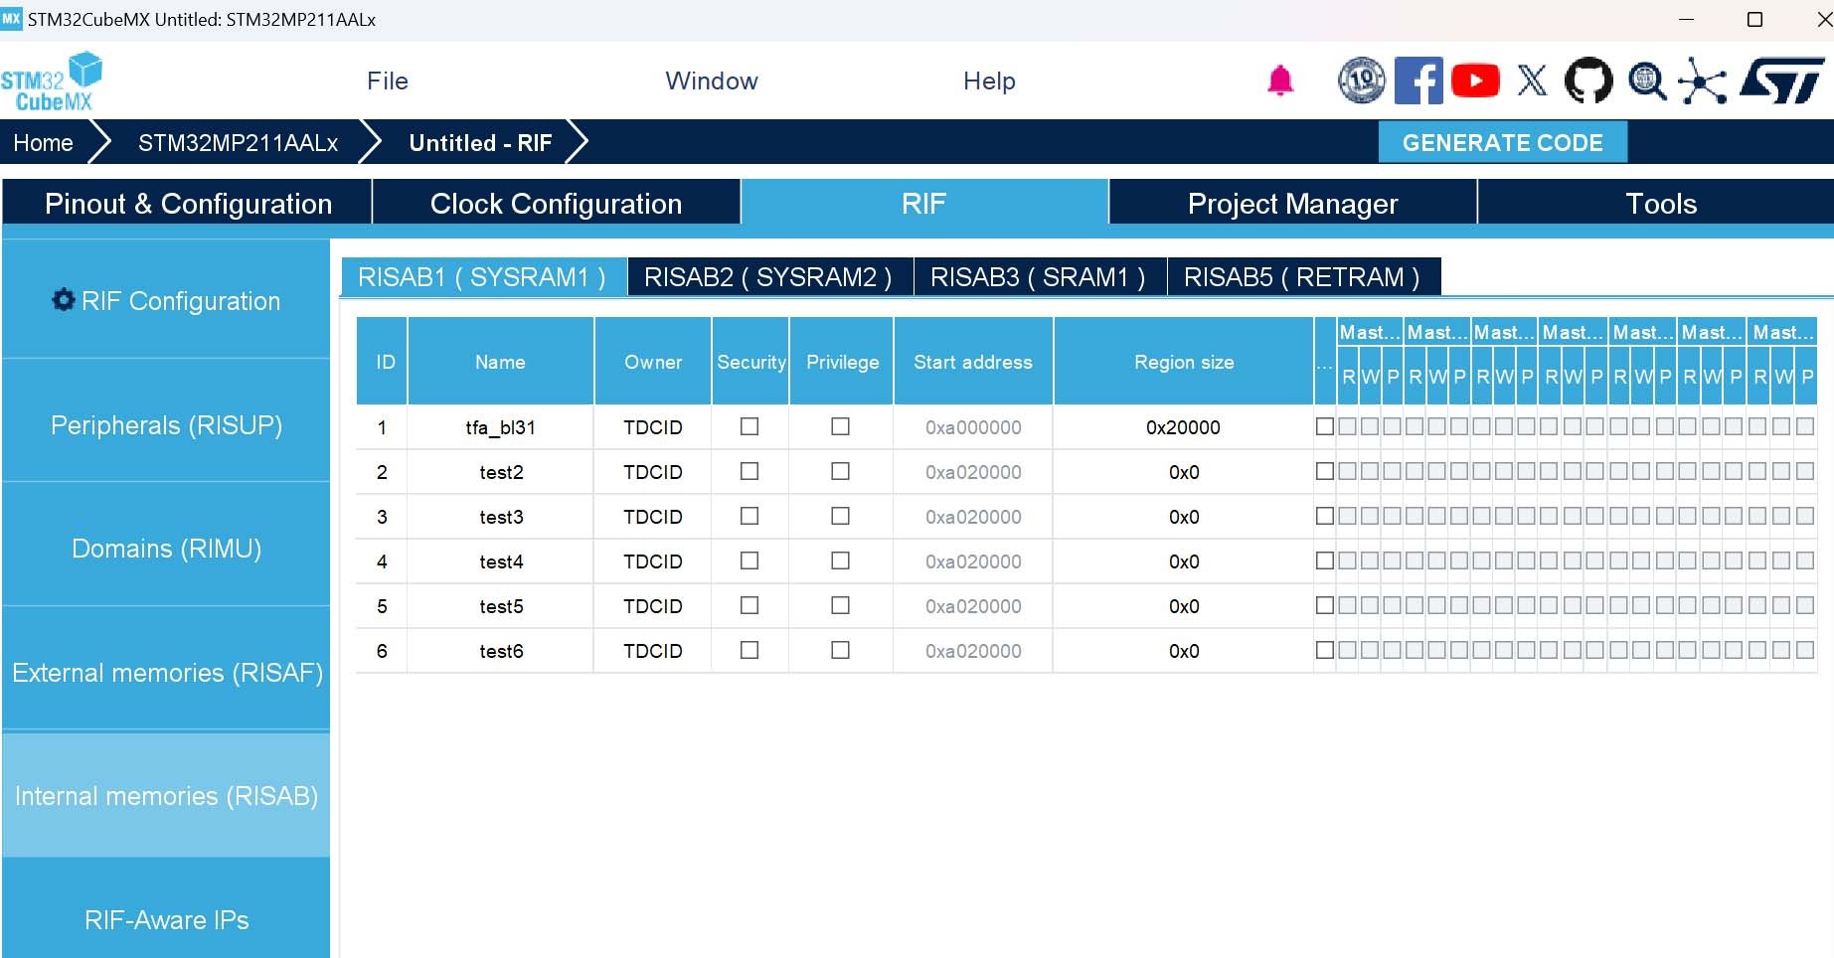1834x958 pixels.
Task: Select the test3 name cell
Action: 501,517
